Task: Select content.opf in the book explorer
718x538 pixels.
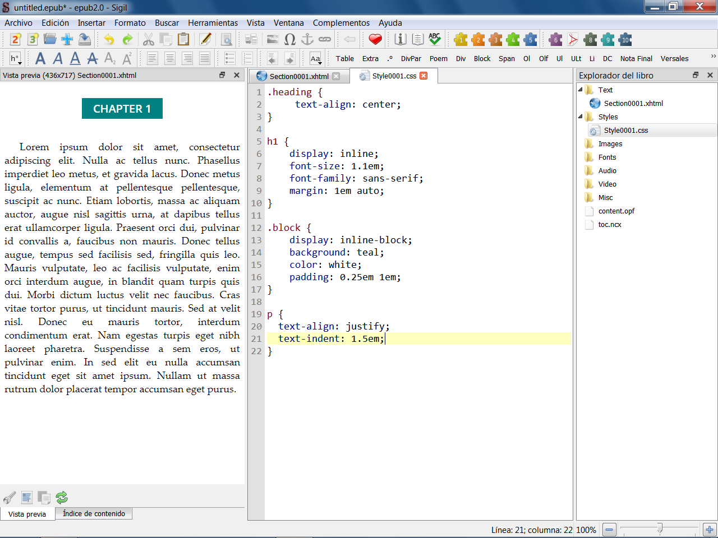Action: (x=616, y=211)
